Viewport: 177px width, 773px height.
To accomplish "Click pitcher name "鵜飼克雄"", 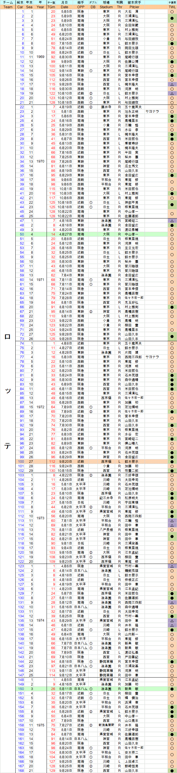I will 131,571.
